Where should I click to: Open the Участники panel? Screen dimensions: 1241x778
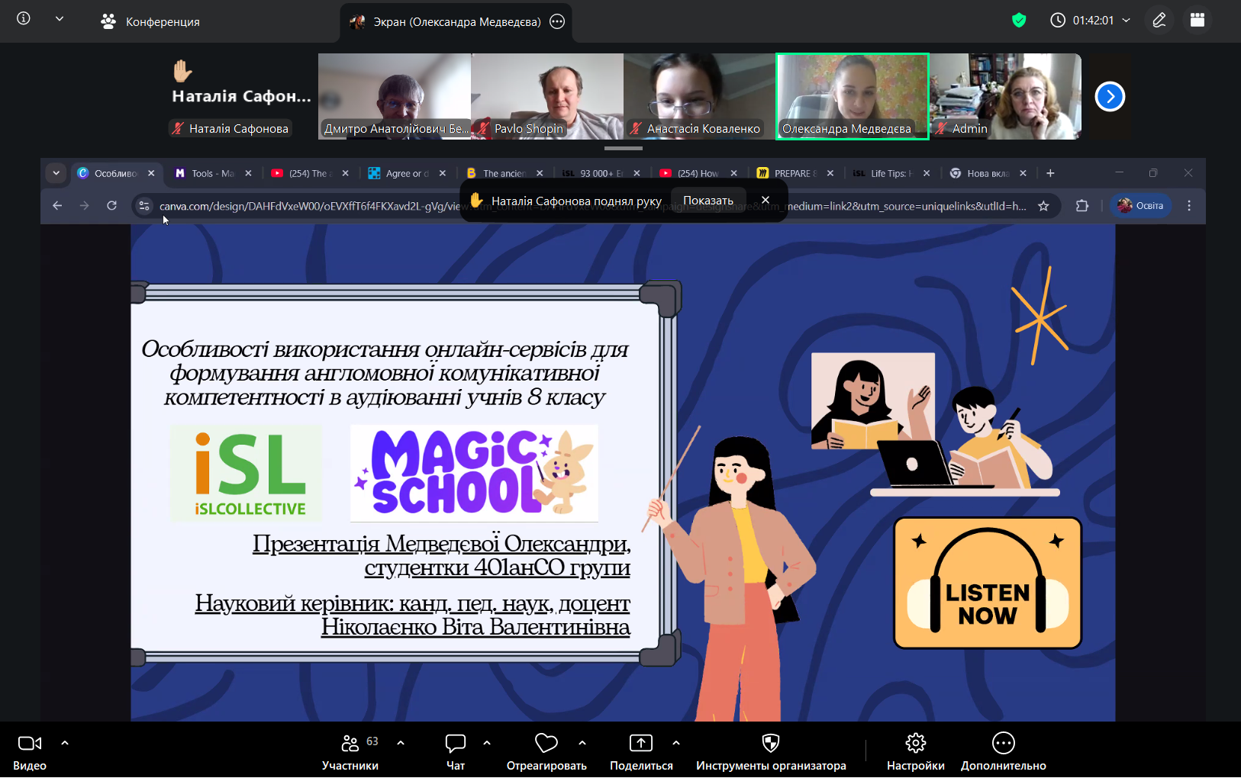[350, 751]
